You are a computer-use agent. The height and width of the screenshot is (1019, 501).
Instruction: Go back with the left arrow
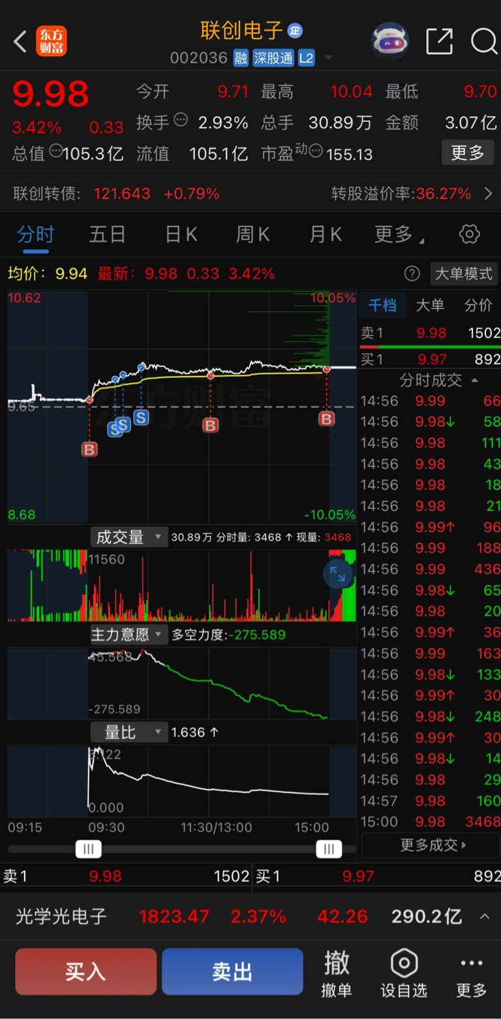[x=20, y=42]
